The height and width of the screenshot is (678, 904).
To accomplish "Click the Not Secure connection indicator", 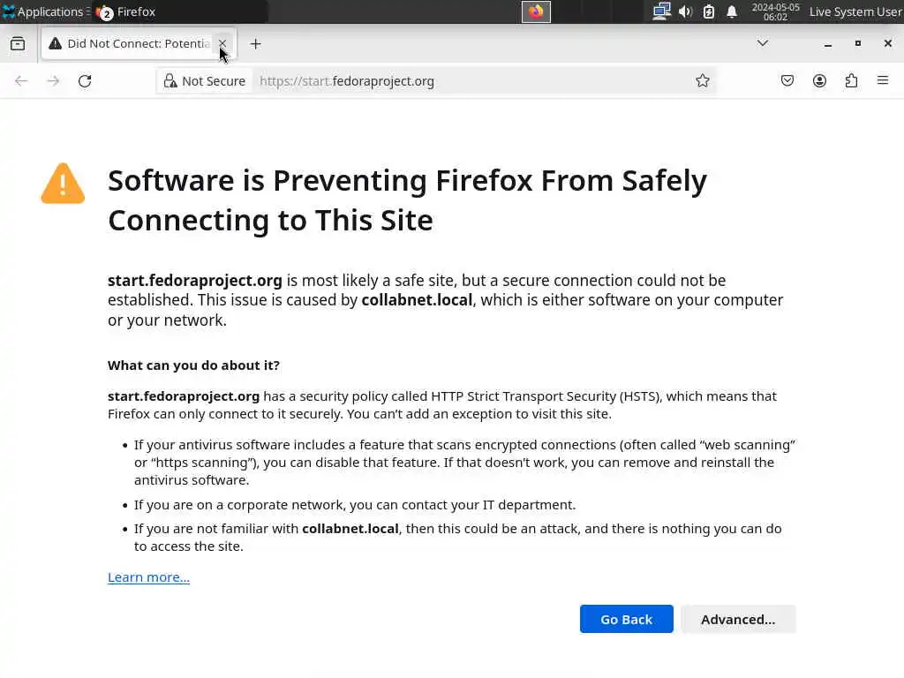I will 205,81.
